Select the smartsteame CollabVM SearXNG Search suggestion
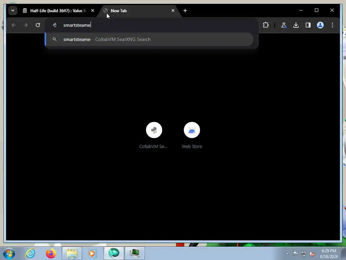 point(149,39)
